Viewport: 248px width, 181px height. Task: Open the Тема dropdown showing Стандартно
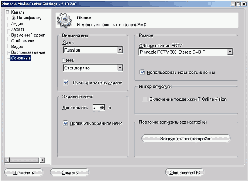coord(93,68)
